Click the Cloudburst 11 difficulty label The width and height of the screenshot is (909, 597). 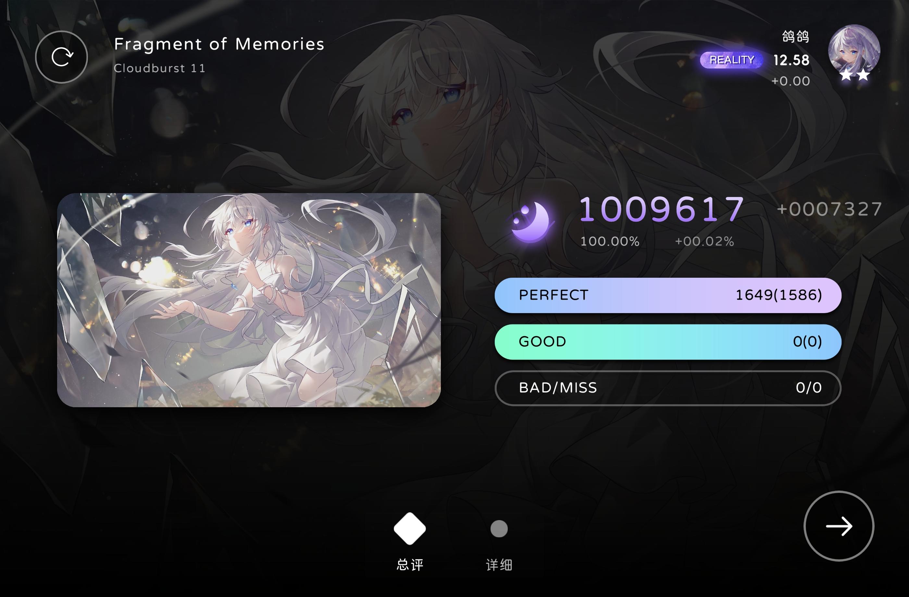point(160,68)
